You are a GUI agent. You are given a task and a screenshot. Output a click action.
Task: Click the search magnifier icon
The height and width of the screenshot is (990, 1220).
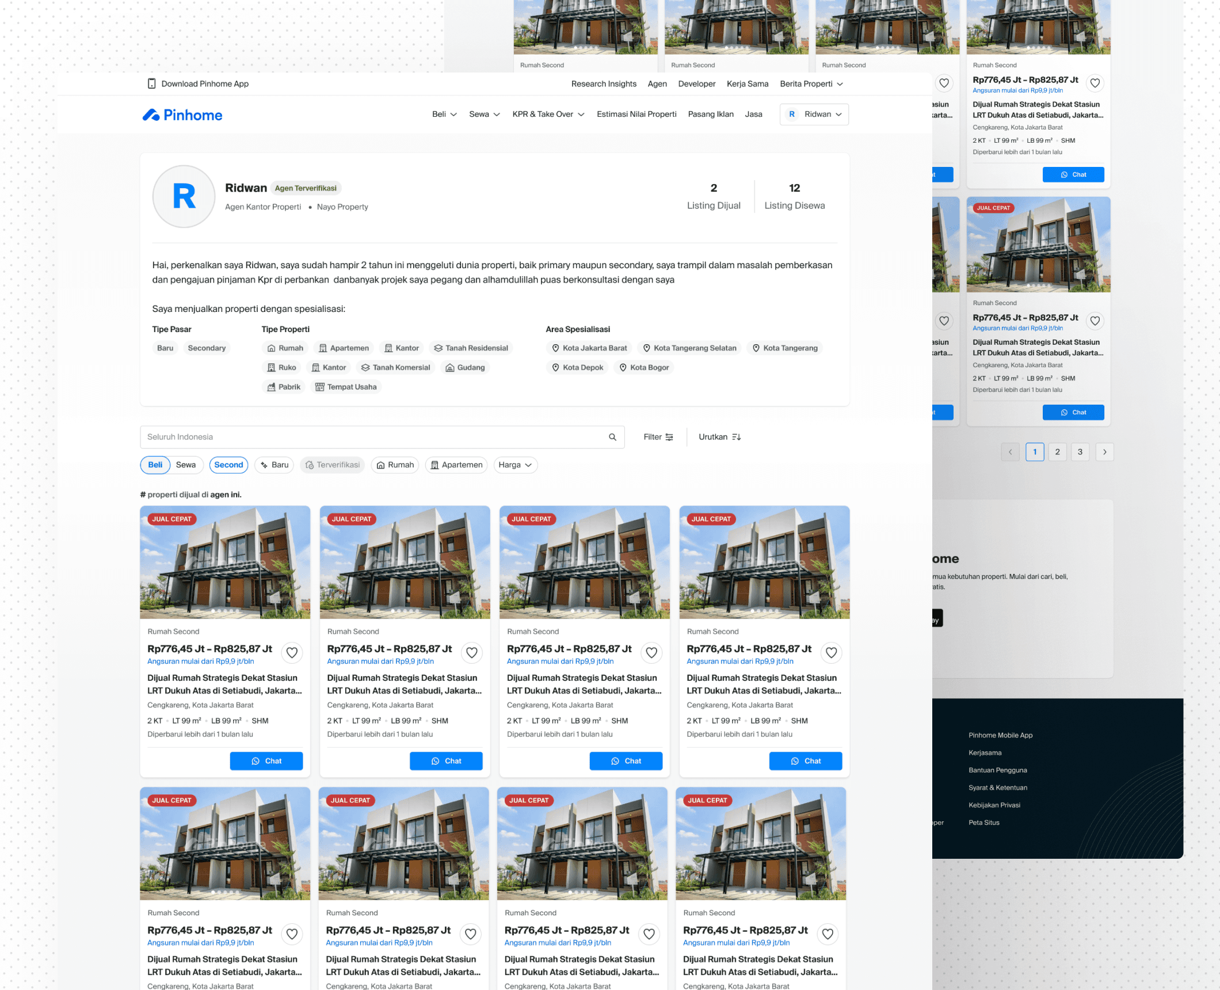click(612, 437)
